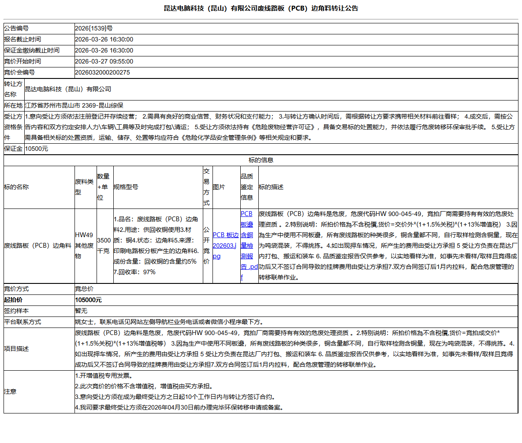Click the 3500千克 quantity cell
The width and height of the screenshot is (522, 443).
click(x=104, y=246)
